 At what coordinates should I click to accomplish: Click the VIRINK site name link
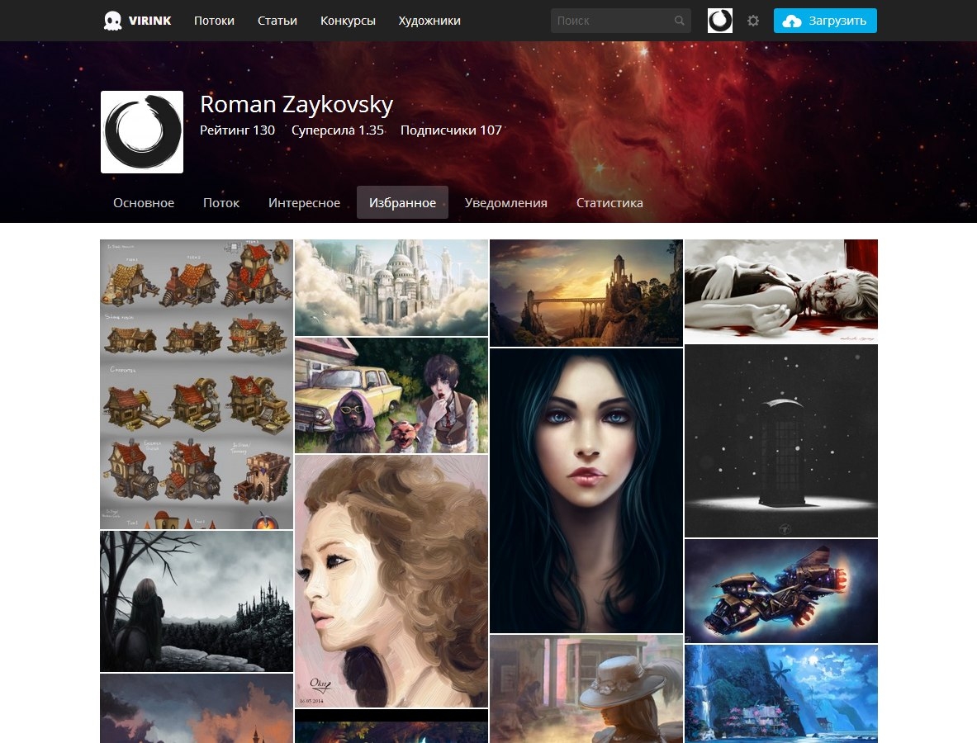(x=149, y=21)
